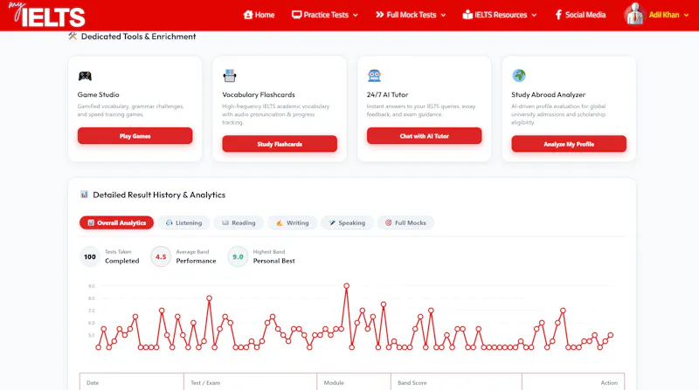The image size is (699, 390).
Task: Click the Facebook icon for Social Media
Action: click(558, 15)
